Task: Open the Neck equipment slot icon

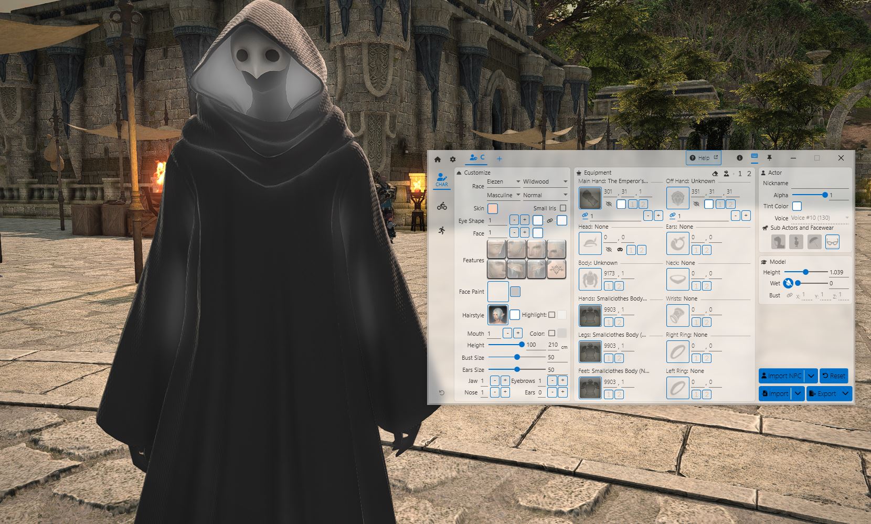Action: pos(677,280)
